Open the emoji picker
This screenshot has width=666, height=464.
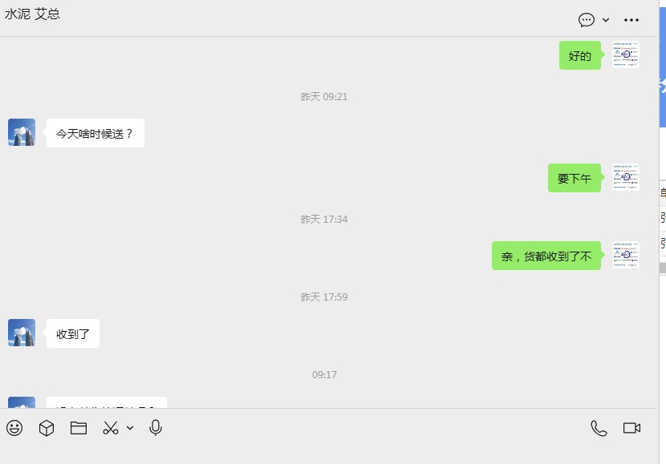click(14, 428)
